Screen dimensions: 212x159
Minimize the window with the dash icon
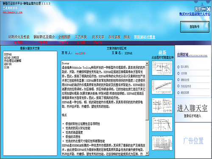pos(204,9)
